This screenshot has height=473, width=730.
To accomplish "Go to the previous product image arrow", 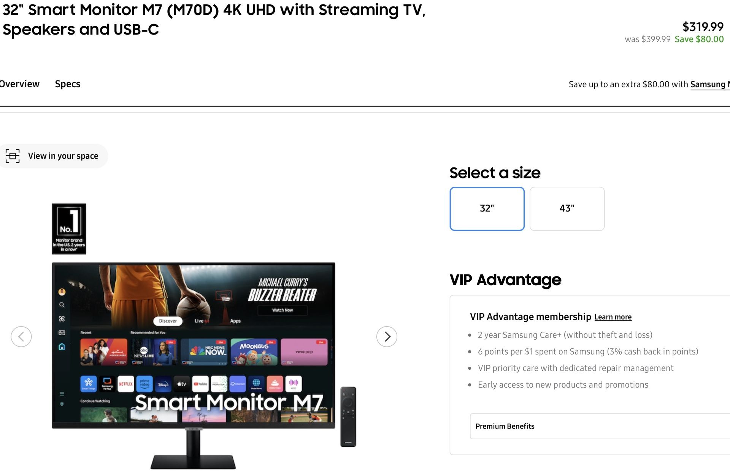I will click(21, 336).
